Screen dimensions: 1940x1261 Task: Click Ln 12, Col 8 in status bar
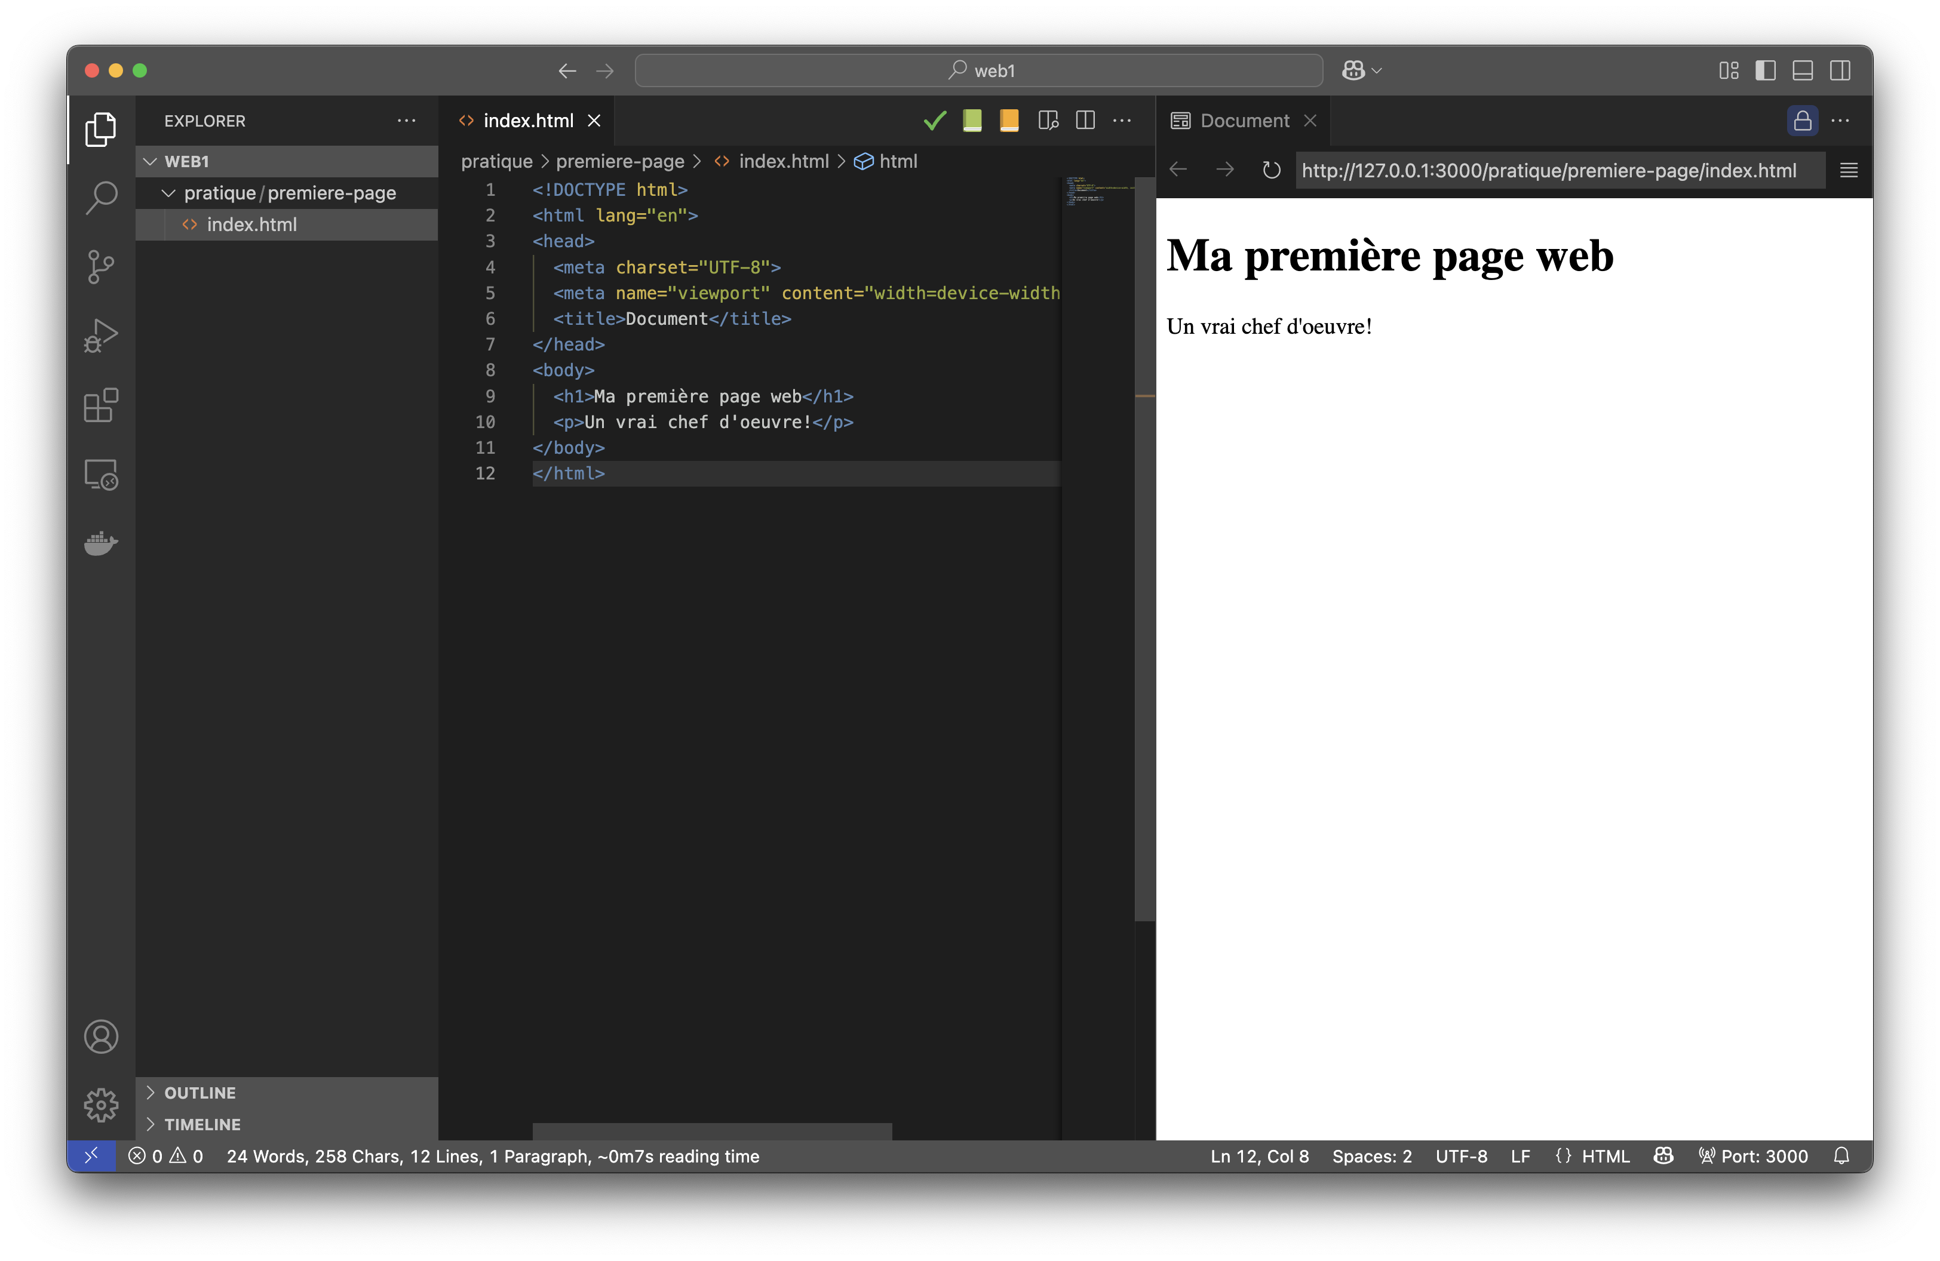click(x=1259, y=1156)
